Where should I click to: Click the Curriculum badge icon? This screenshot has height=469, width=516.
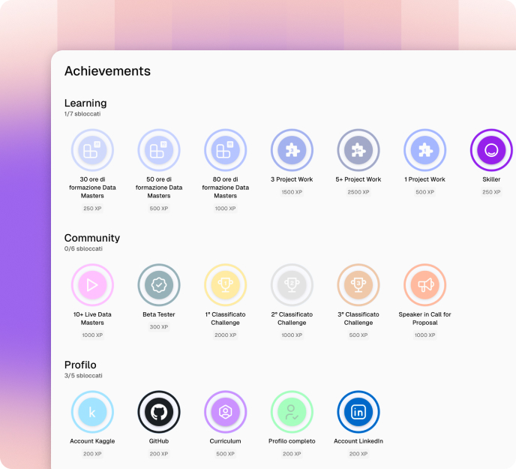click(x=226, y=412)
